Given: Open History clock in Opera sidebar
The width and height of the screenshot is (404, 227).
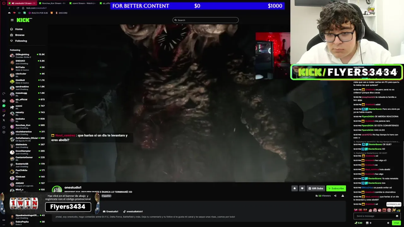Looking at the screenshot, I should point(4,127).
